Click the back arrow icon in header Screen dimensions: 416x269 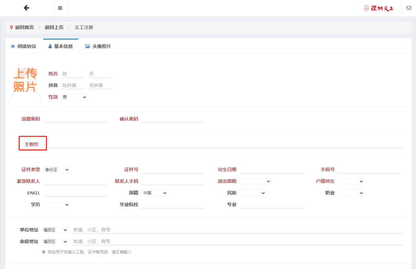coord(26,8)
